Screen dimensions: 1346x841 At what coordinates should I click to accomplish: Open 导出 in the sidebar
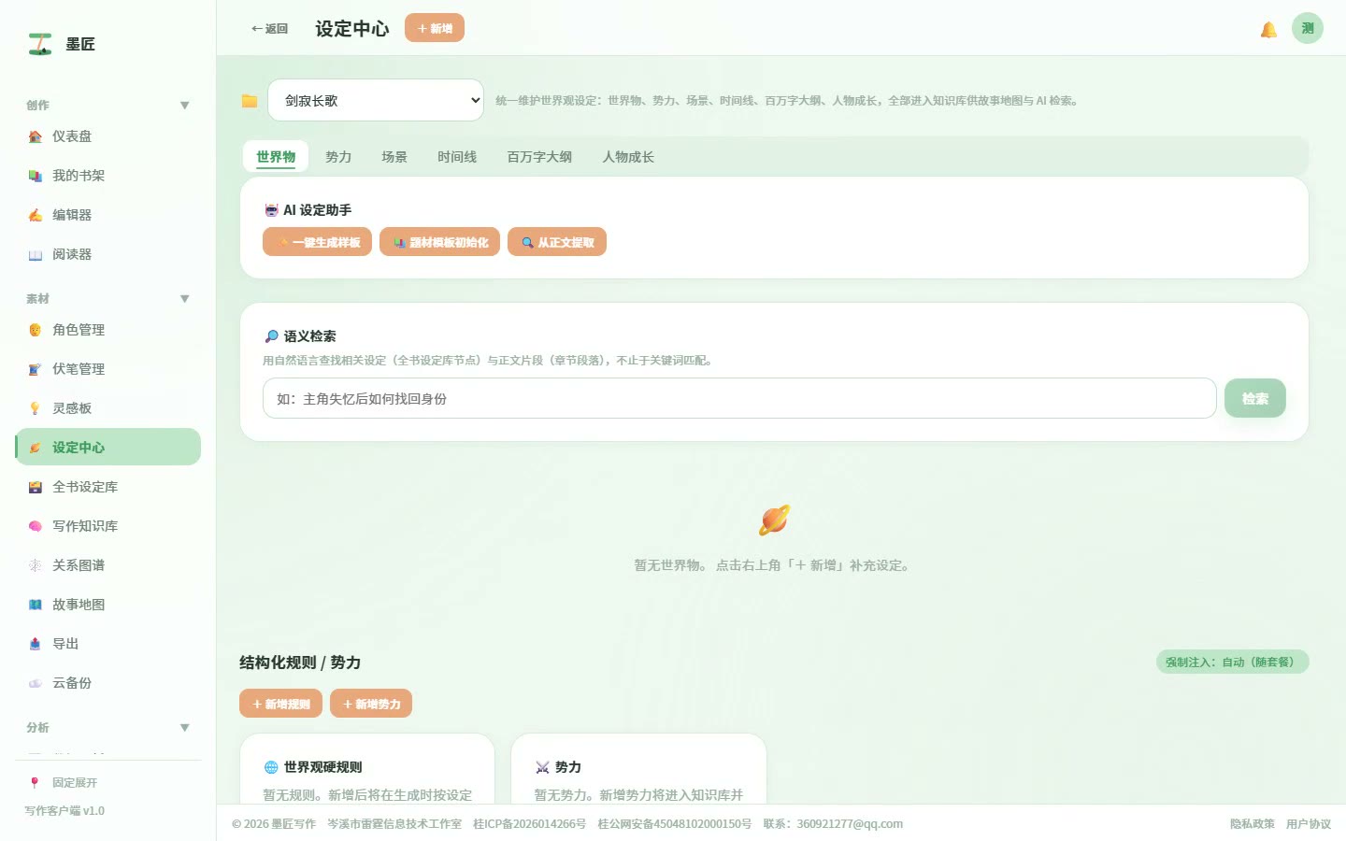107,644
